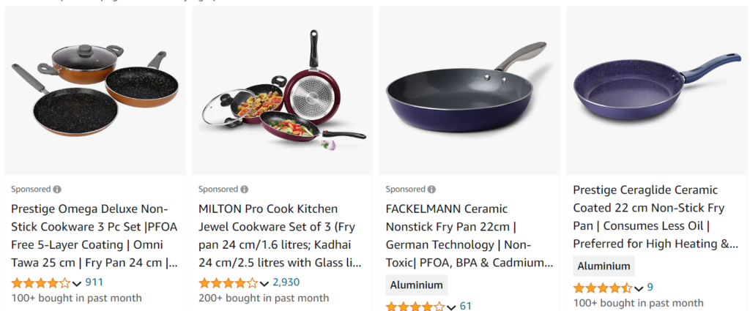View the 2,930 reviews for MILTON set

pos(286,282)
